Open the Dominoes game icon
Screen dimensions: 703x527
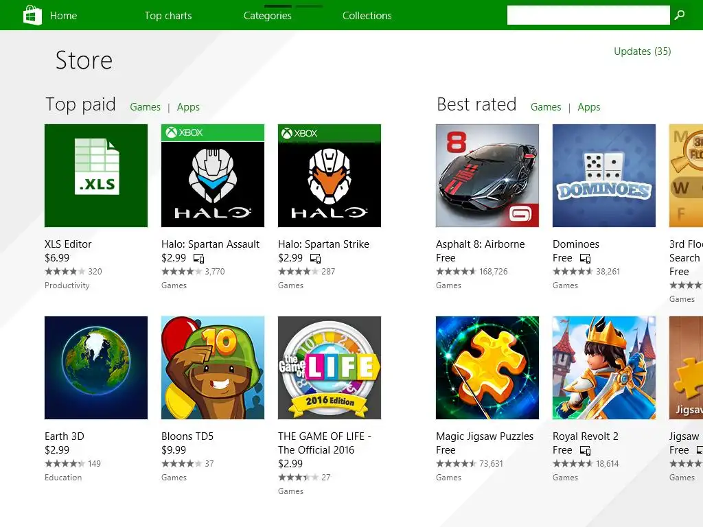[x=604, y=176]
